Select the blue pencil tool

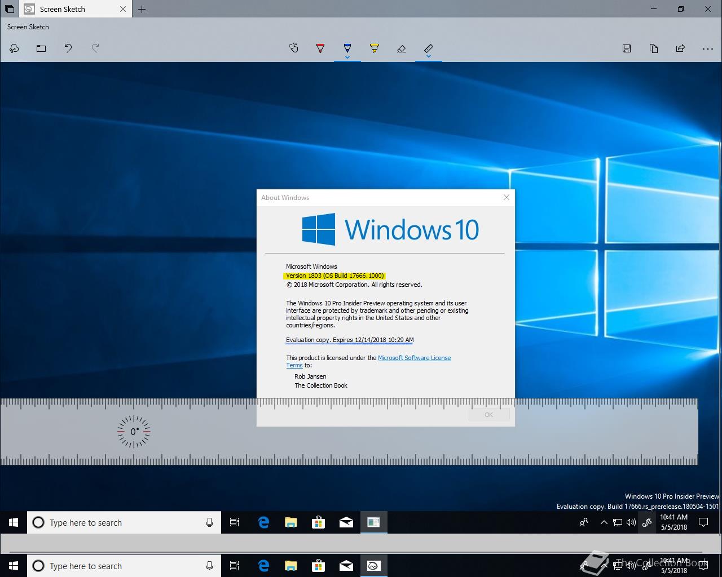click(347, 47)
